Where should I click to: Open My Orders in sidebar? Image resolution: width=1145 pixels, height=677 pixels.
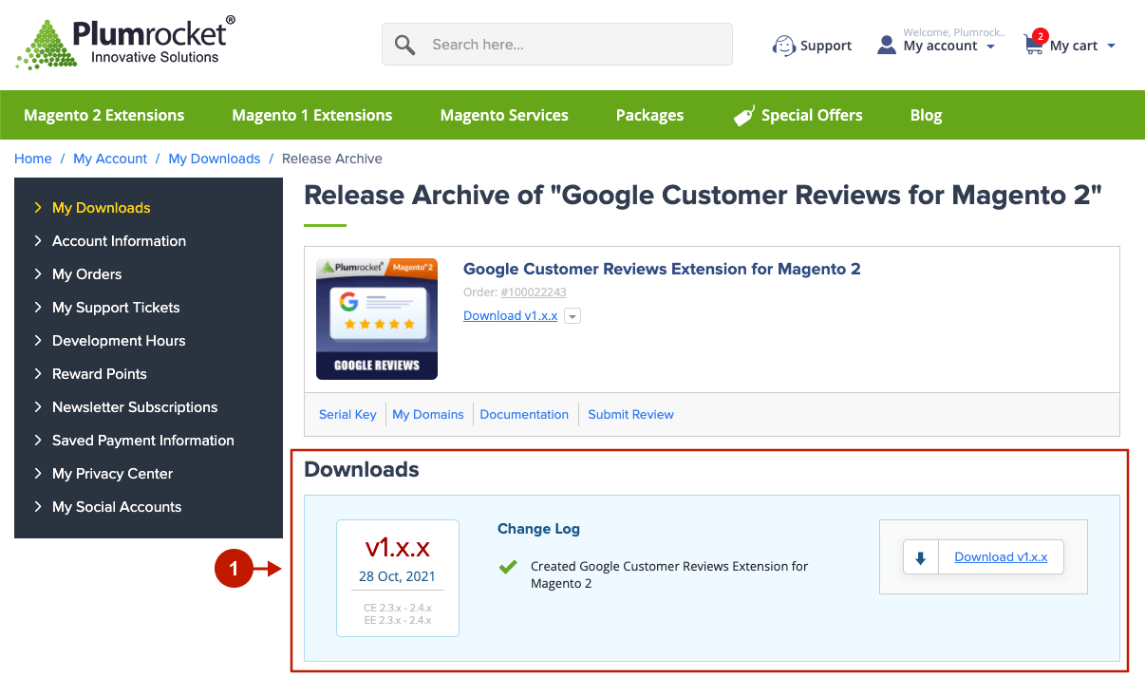[x=86, y=274]
